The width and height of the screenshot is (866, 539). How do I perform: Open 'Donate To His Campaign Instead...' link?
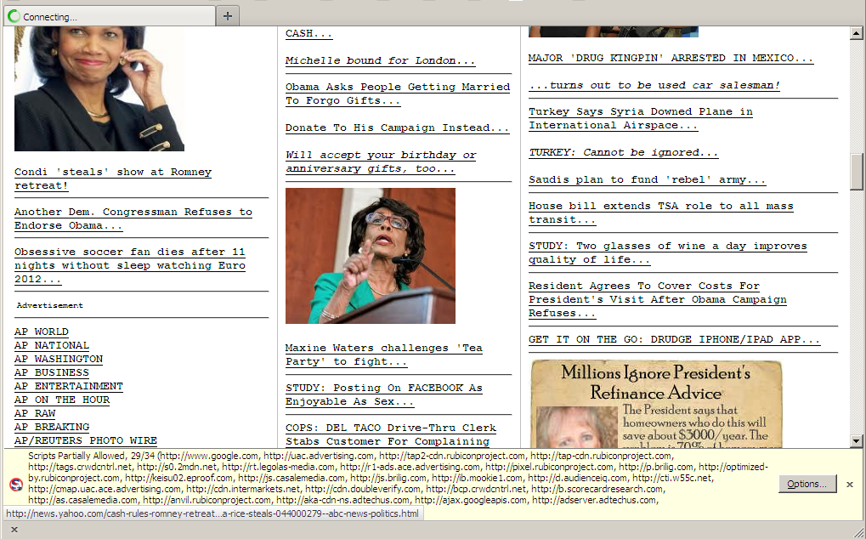coord(398,128)
